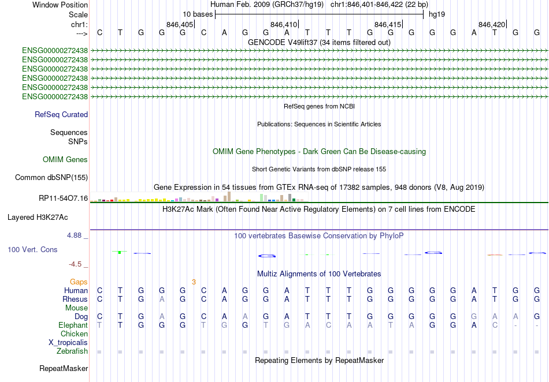
Task: Open the OMIM Gene Phenotypes track title
Action: click(x=319, y=151)
